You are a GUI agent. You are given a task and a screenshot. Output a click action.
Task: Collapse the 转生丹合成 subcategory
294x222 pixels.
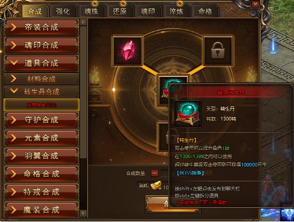[41, 91]
